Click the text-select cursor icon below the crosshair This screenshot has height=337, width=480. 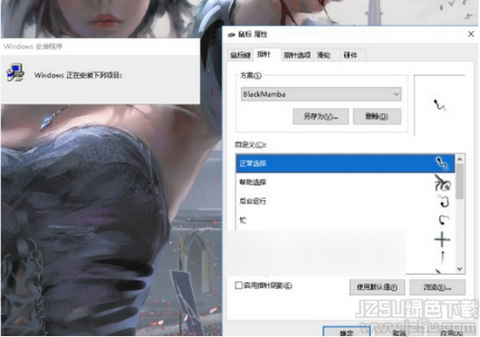tap(442, 257)
